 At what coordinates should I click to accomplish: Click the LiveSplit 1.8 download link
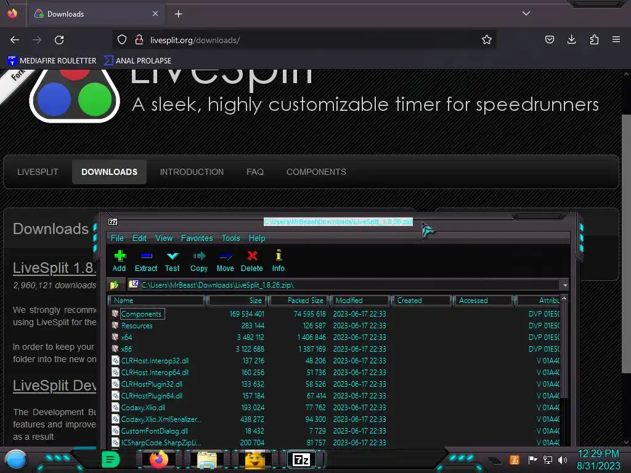54,268
